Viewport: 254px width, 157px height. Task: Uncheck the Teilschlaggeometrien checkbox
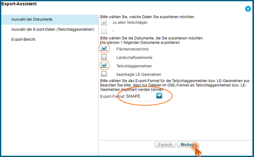pos(104,65)
